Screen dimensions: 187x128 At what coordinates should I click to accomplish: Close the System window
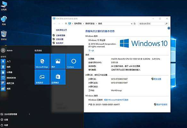click(167, 19)
